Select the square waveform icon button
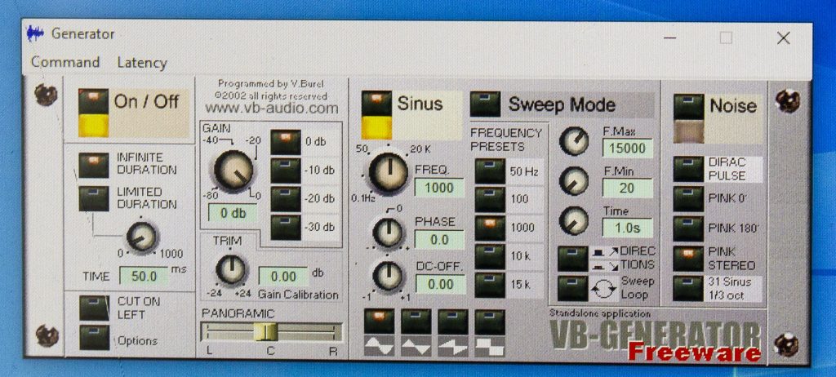Image resolution: width=836 pixels, height=377 pixels. 490,322
